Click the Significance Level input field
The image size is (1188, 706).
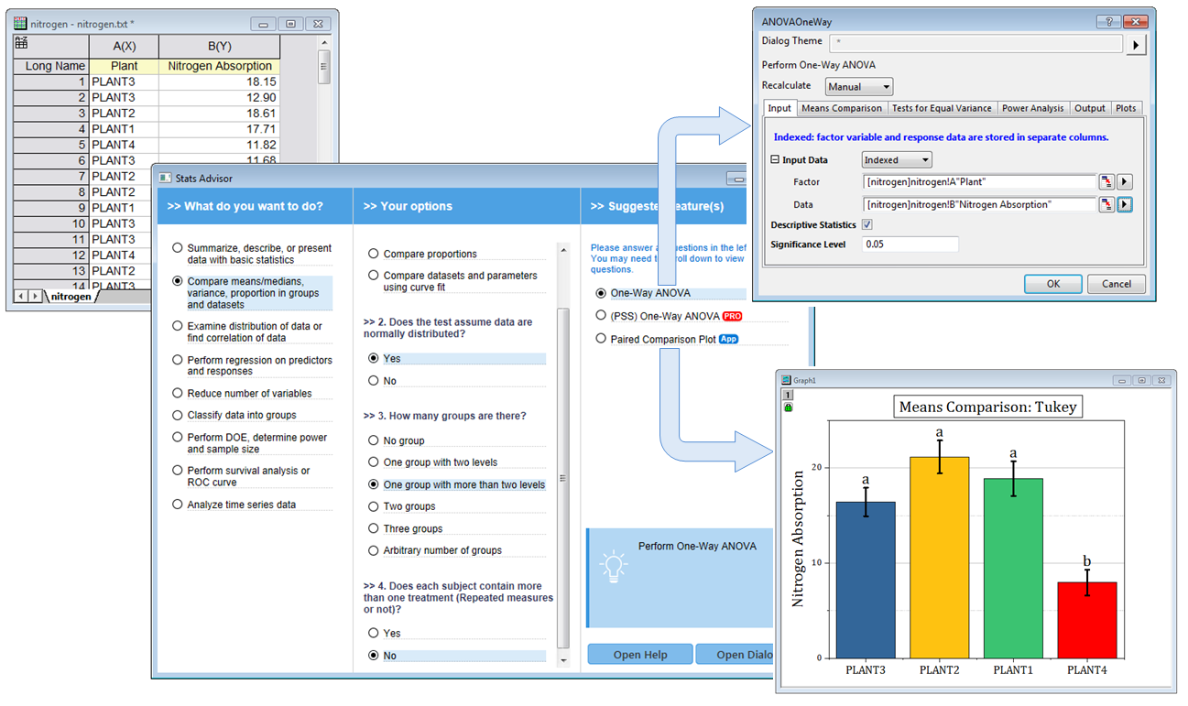[x=910, y=244]
